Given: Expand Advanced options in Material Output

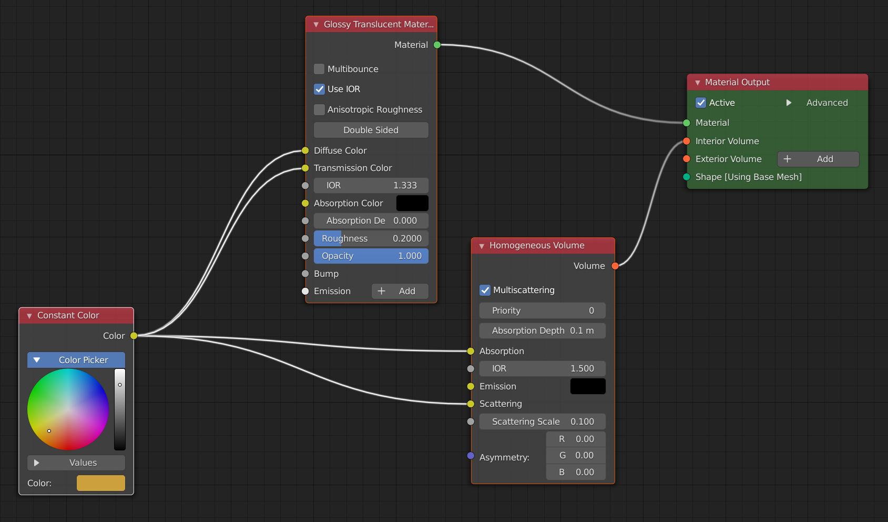Looking at the screenshot, I should pyautogui.click(x=789, y=103).
